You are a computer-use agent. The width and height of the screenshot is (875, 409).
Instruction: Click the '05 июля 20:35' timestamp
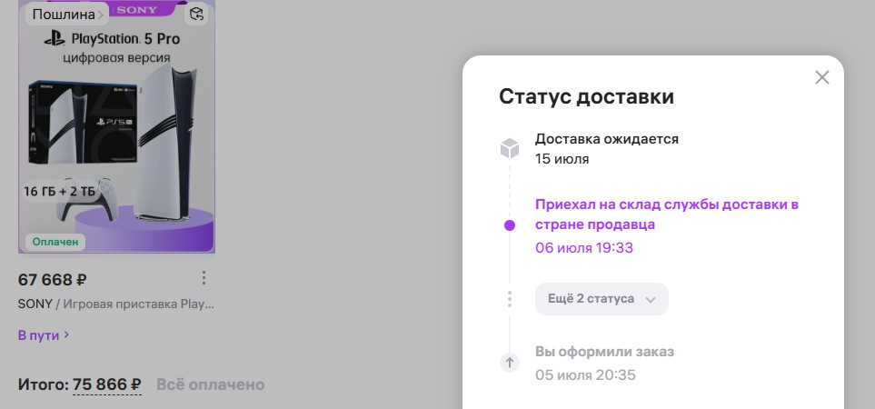pyautogui.click(x=585, y=375)
